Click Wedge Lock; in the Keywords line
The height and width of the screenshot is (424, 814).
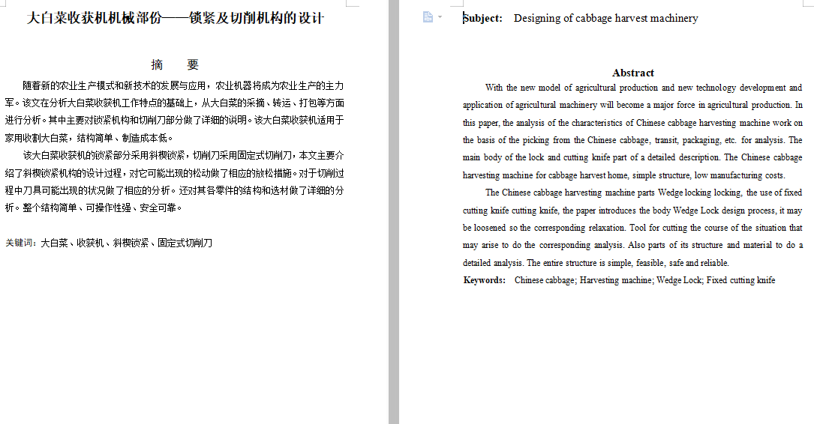click(x=680, y=280)
